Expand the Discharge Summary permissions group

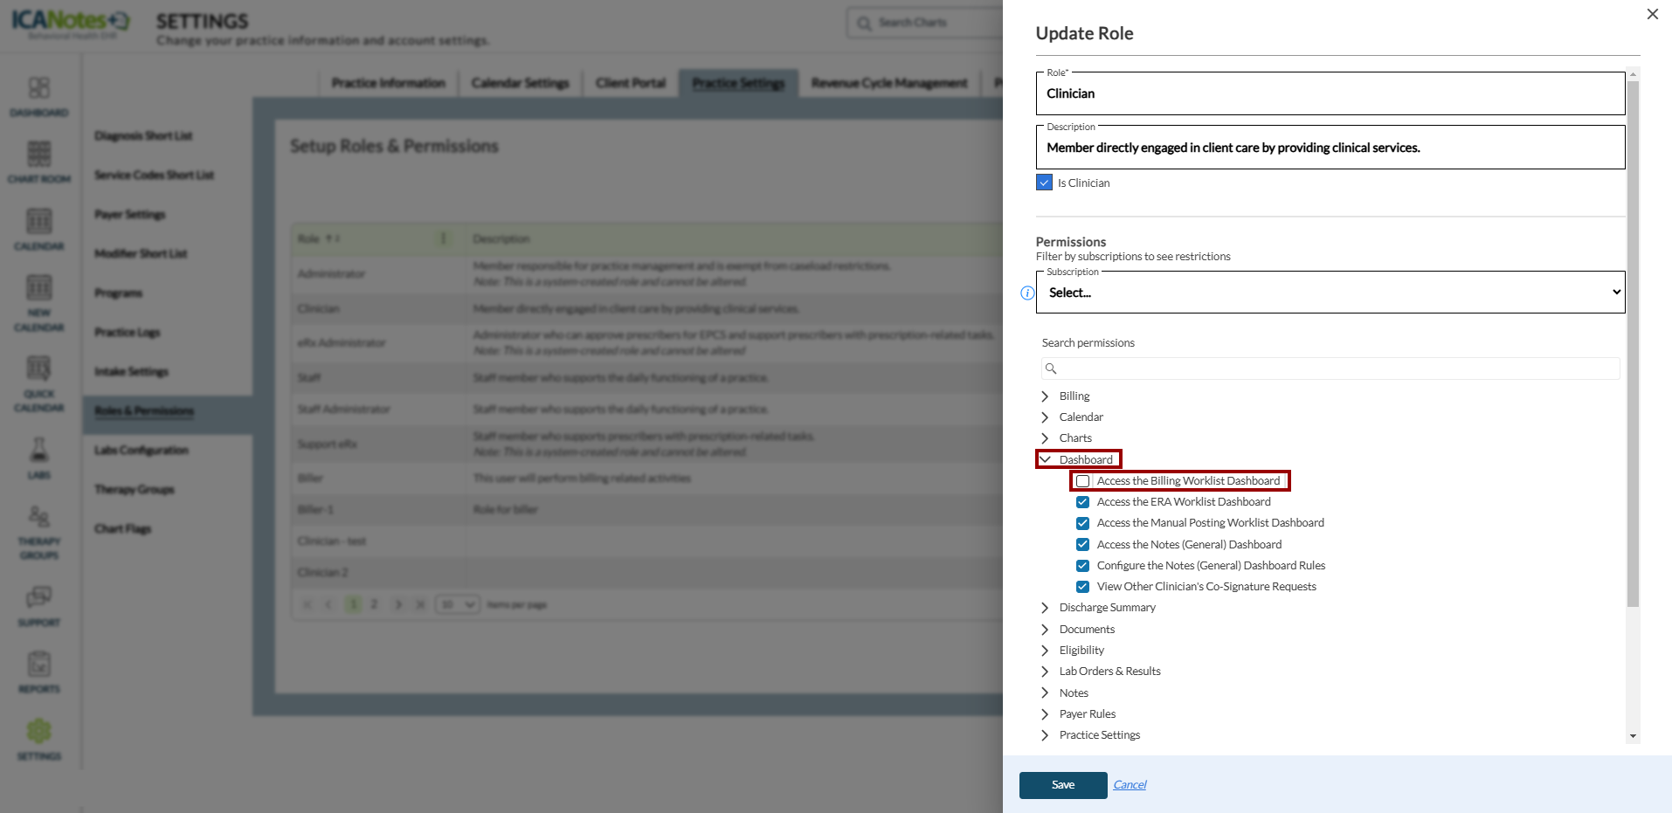1045,608
